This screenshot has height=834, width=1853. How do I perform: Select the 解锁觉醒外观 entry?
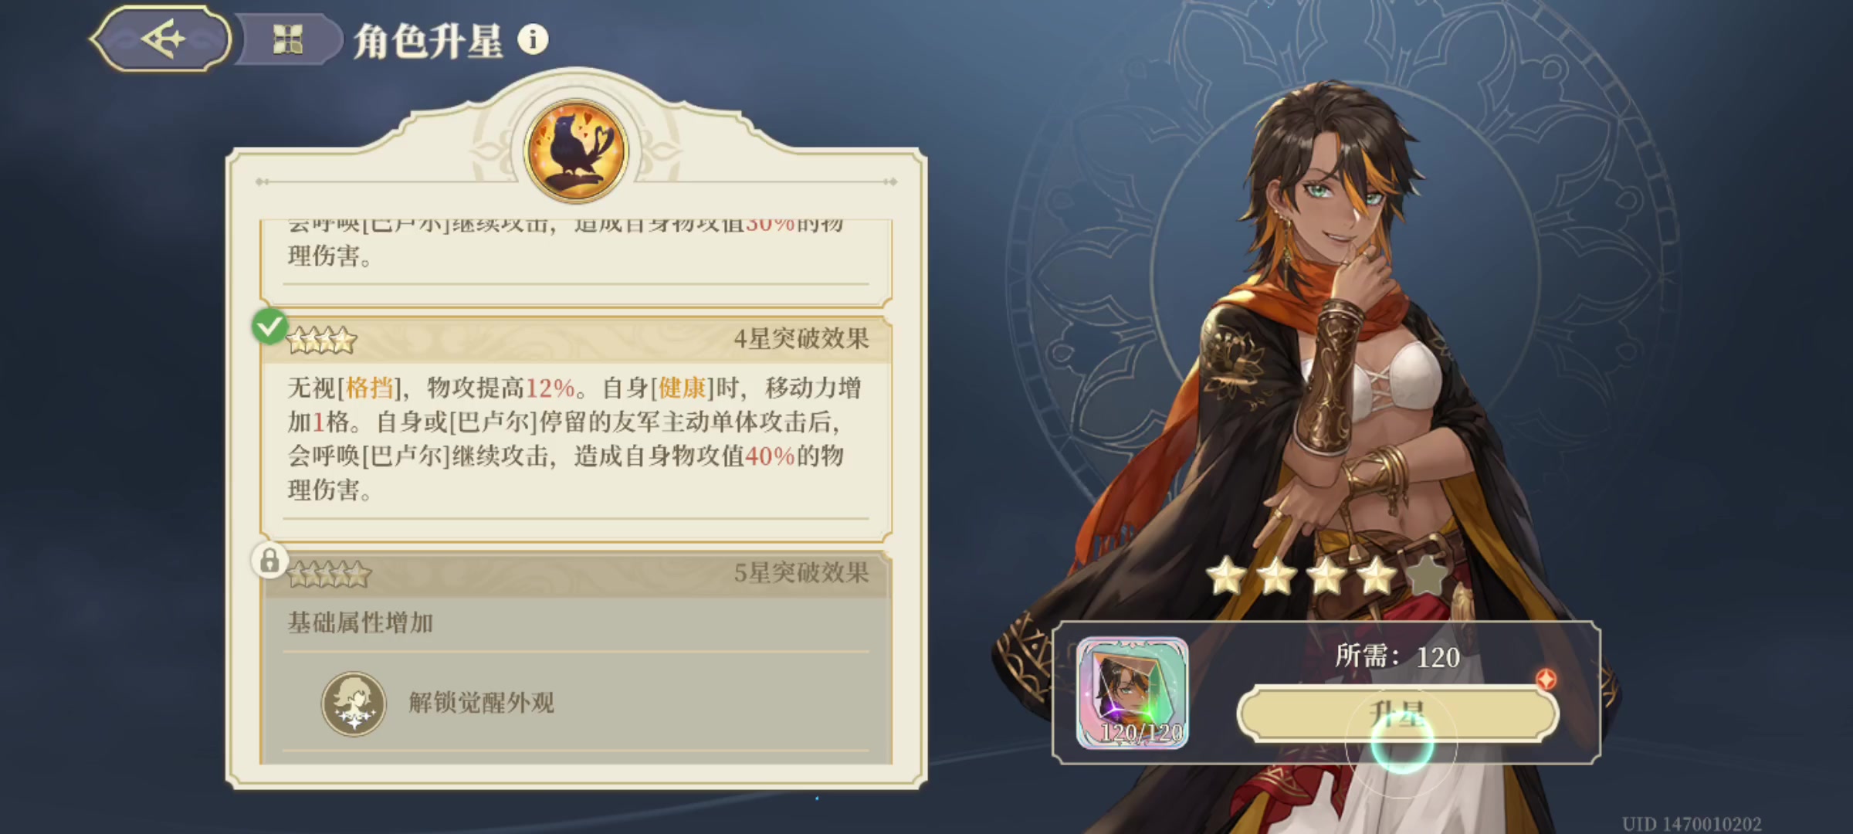[481, 703]
